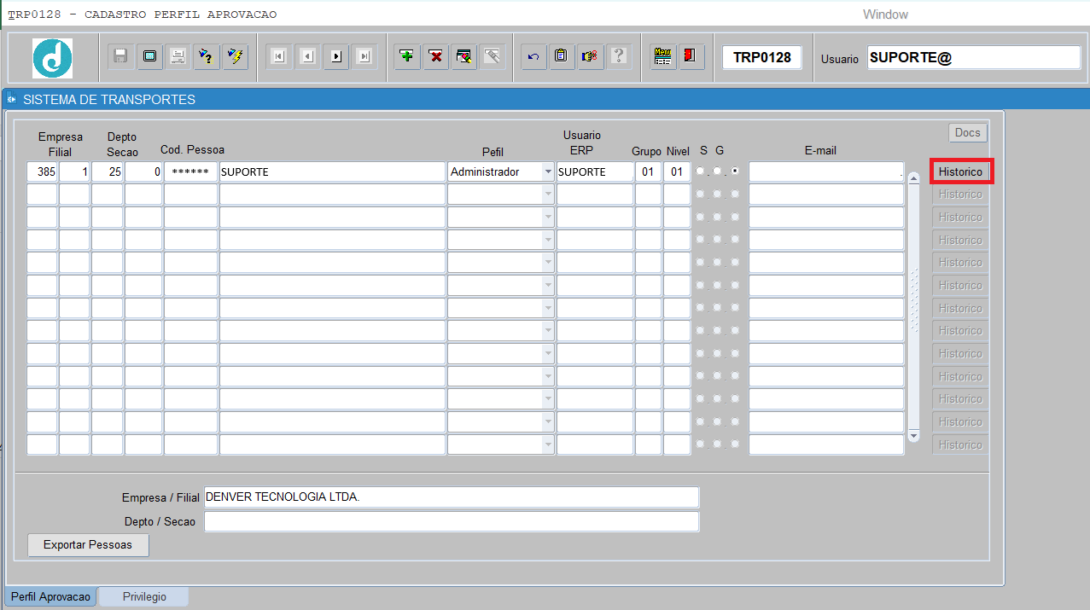Viewport: 1090px width, 610px height.
Task: Select the middle radio button under G
Action: (x=718, y=171)
